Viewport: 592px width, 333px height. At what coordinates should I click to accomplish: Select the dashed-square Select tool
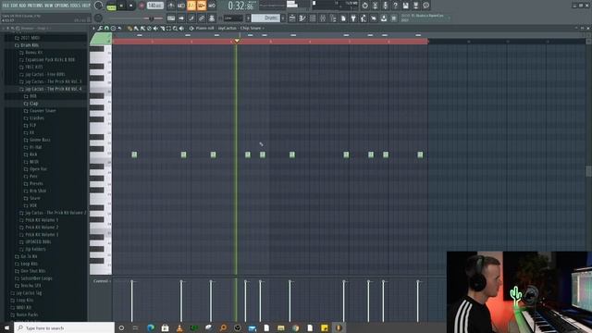(x=168, y=29)
